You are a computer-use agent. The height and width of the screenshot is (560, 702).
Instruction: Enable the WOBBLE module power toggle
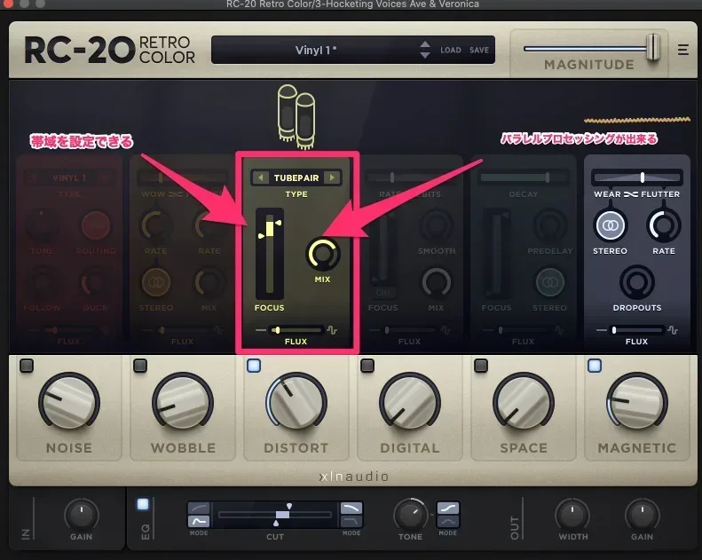pyautogui.click(x=140, y=366)
